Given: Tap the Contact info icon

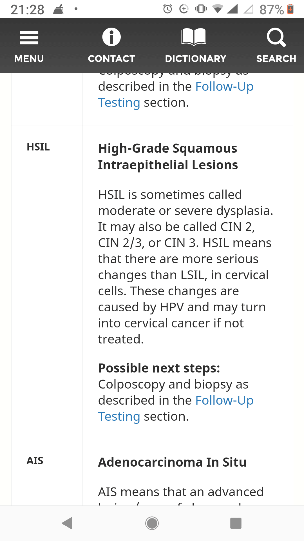Looking at the screenshot, I should coord(111,37).
